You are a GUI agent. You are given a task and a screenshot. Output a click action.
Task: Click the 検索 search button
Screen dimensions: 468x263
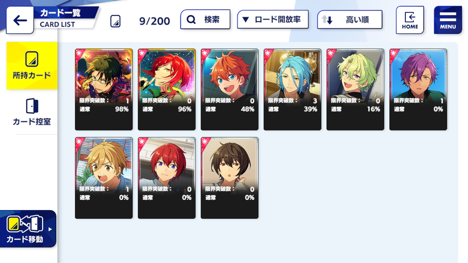pos(205,20)
